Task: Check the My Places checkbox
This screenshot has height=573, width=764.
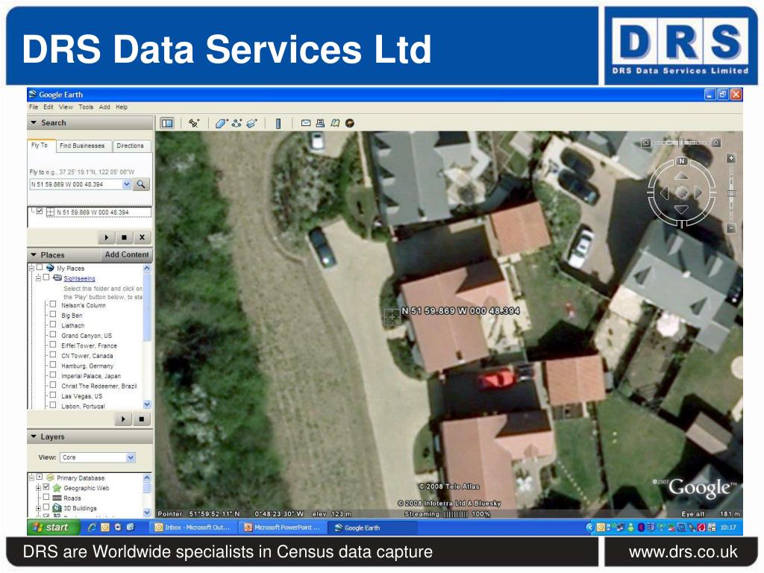Action: 40,268
